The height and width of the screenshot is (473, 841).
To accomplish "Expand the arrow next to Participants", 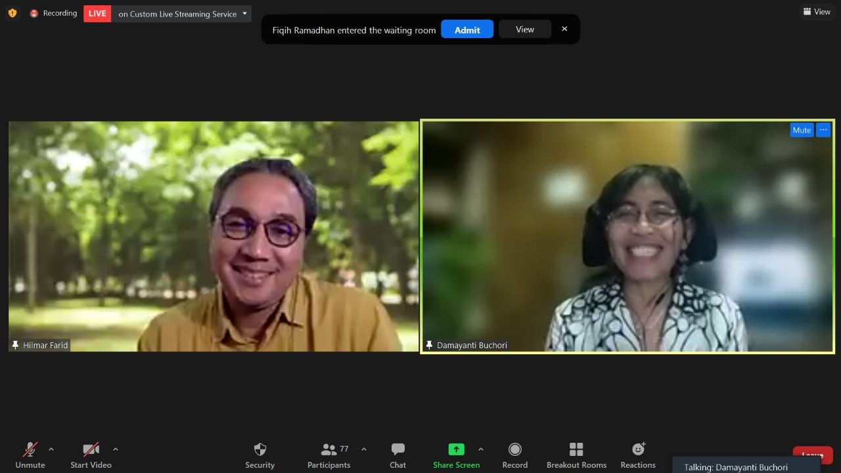I will pos(364,449).
